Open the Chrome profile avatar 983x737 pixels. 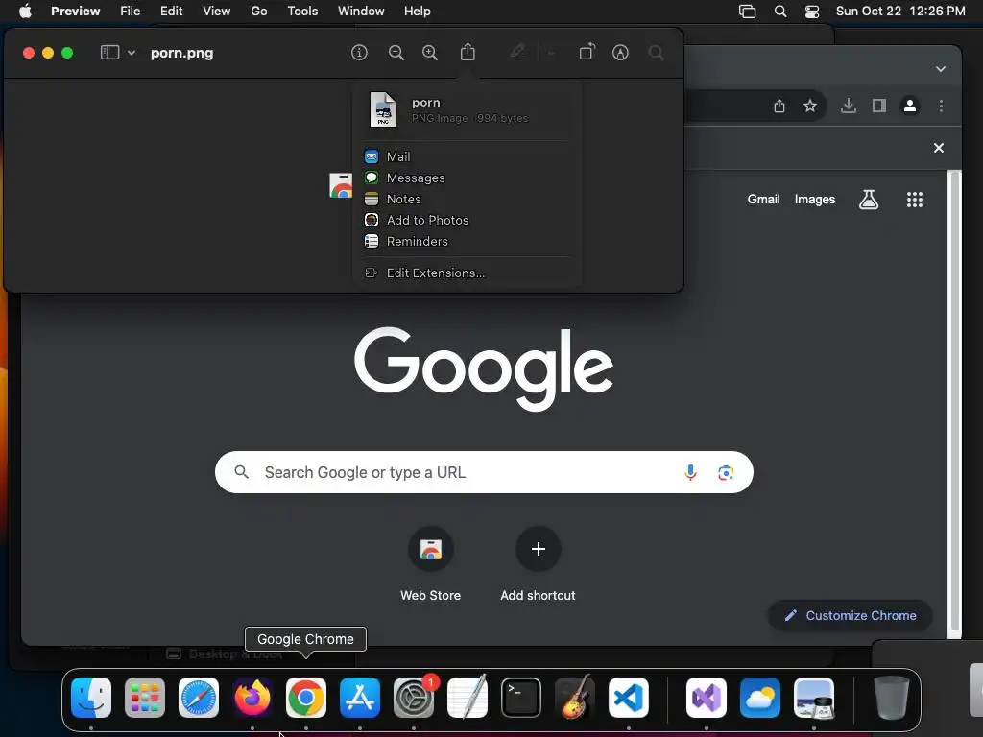910,106
